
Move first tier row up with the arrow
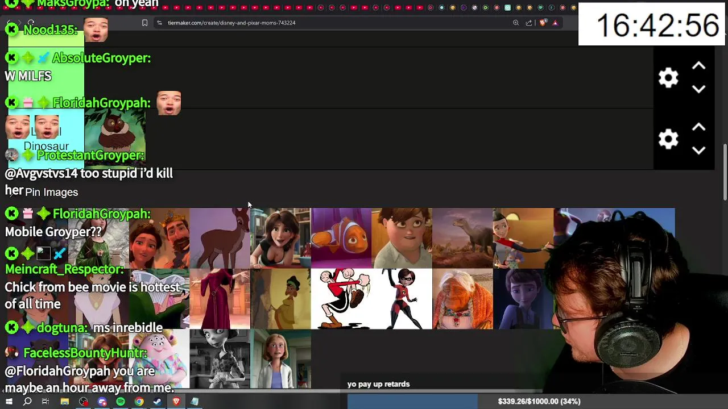pyautogui.click(x=699, y=66)
